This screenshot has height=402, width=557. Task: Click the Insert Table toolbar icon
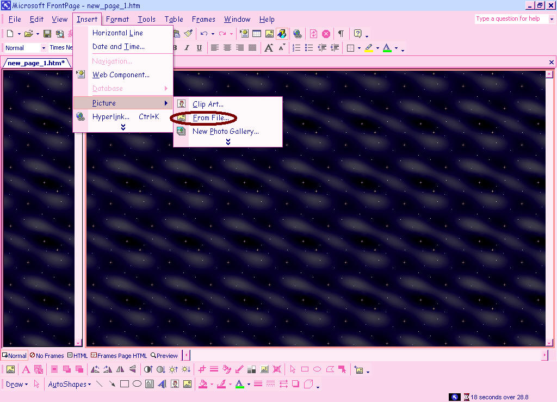[257, 33]
